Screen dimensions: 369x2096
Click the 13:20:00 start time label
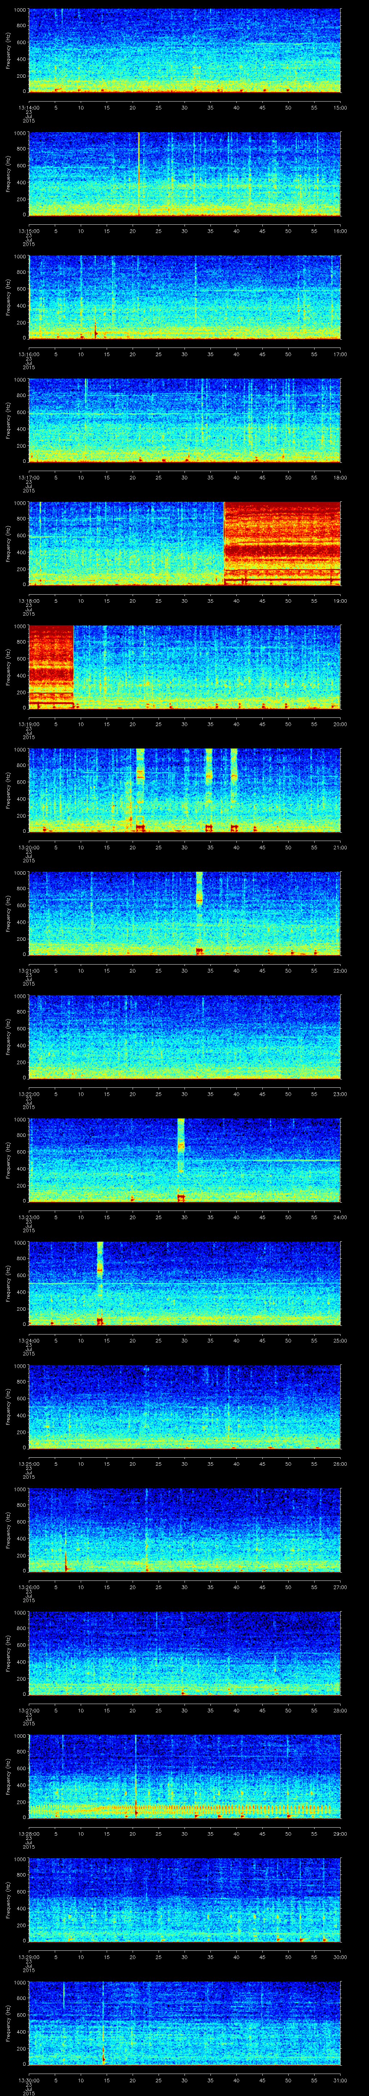click(28, 847)
